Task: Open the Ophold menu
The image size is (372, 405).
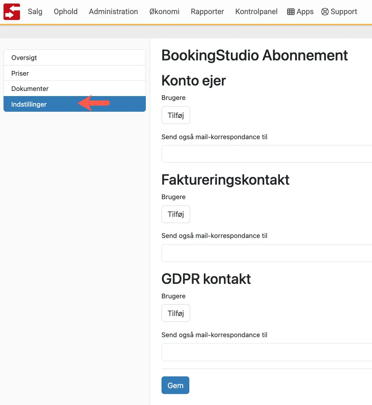Action: click(65, 11)
